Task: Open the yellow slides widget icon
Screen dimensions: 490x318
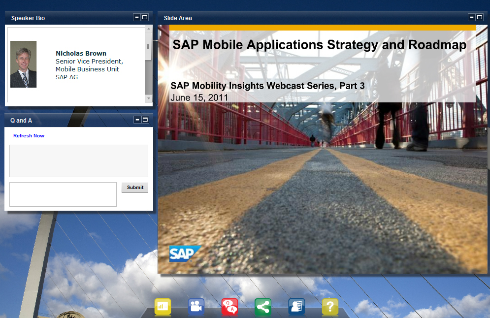Action: point(163,307)
